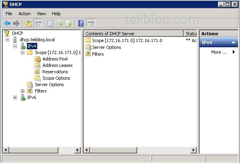
Task: Click the Scope folder icon in tree
Action: click(30, 52)
